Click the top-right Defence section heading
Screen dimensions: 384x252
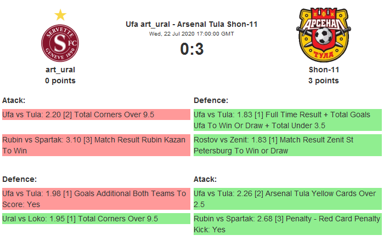211,100
